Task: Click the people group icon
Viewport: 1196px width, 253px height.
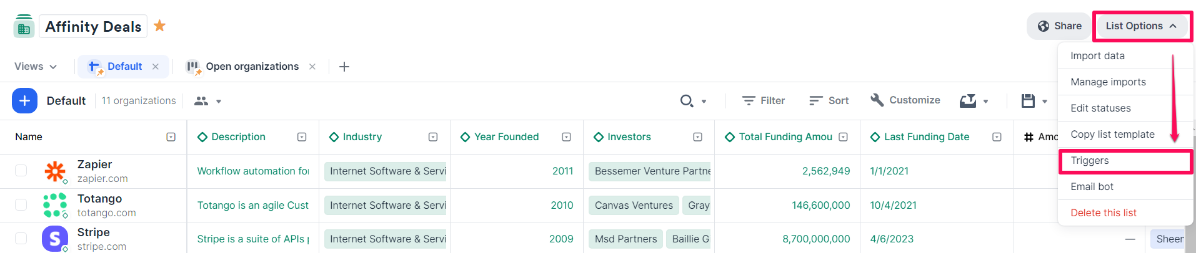Action: [201, 101]
